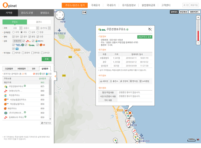Click the 엑셀저장 Excel save button
Screen dimensions: 201x148
(46, 123)
